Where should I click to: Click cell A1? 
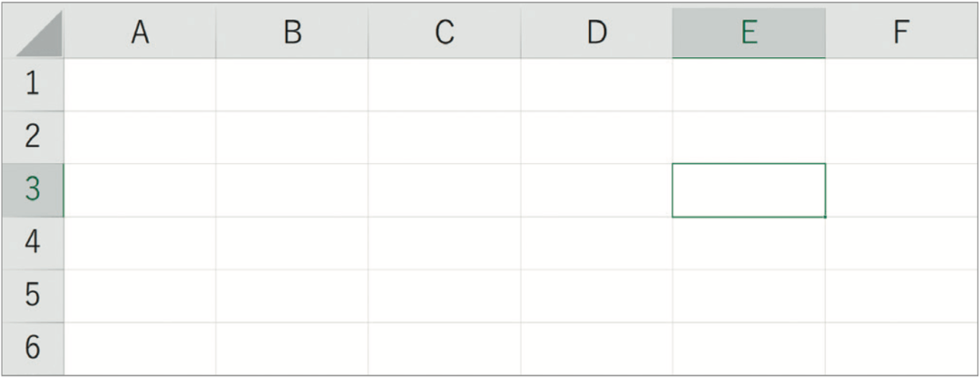(x=140, y=85)
